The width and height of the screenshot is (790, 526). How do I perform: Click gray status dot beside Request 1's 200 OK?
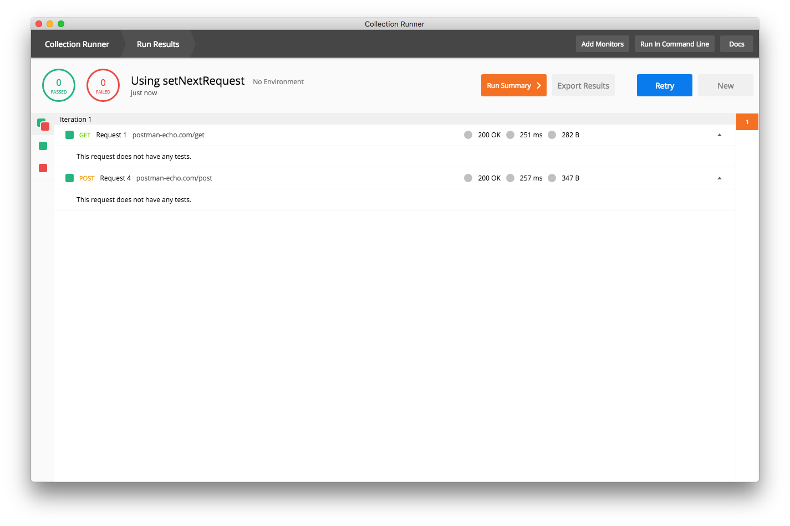point(468,135)
